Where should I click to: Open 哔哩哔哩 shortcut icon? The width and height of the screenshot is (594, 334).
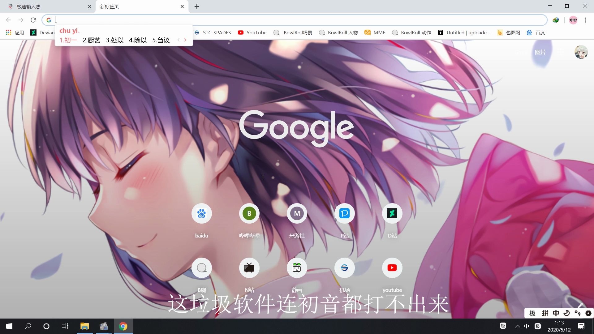point(249,213)
